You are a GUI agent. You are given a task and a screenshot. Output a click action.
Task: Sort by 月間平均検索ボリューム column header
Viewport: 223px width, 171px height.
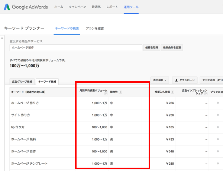tap(93, 91)
